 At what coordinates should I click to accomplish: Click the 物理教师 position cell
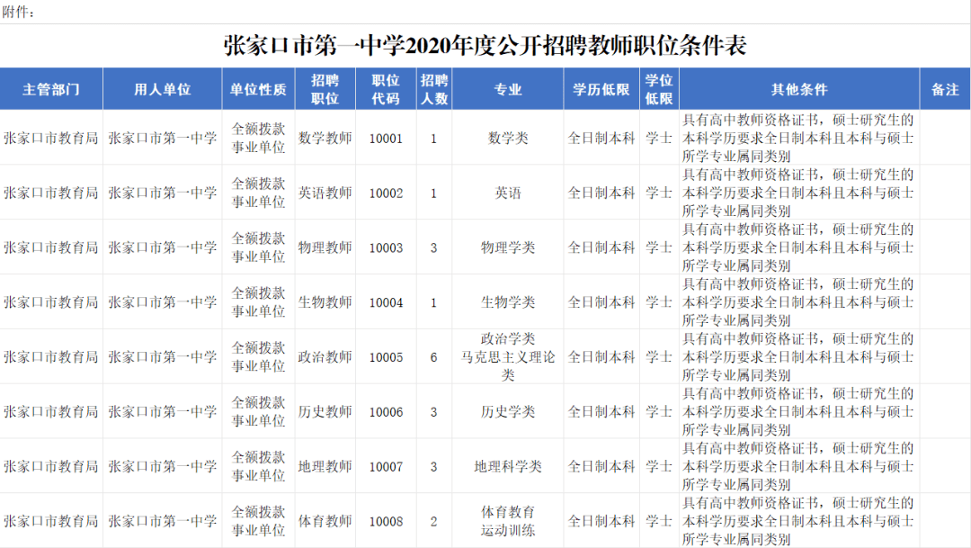tap(325, 247)
